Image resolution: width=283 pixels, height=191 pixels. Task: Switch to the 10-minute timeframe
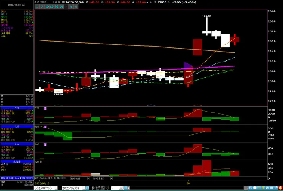point(47,6)
